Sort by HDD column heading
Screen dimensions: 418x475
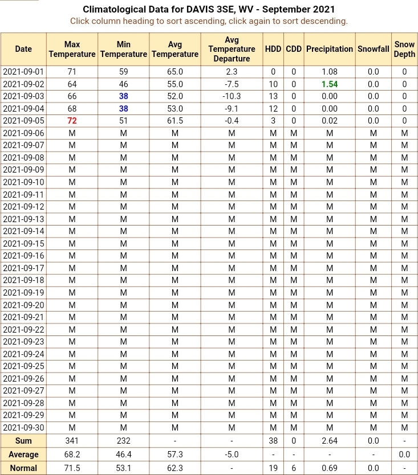[273, 49]
